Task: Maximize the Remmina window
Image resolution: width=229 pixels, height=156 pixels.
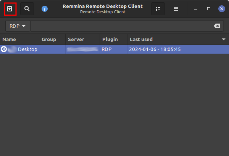Action: (x=209, y=9)
